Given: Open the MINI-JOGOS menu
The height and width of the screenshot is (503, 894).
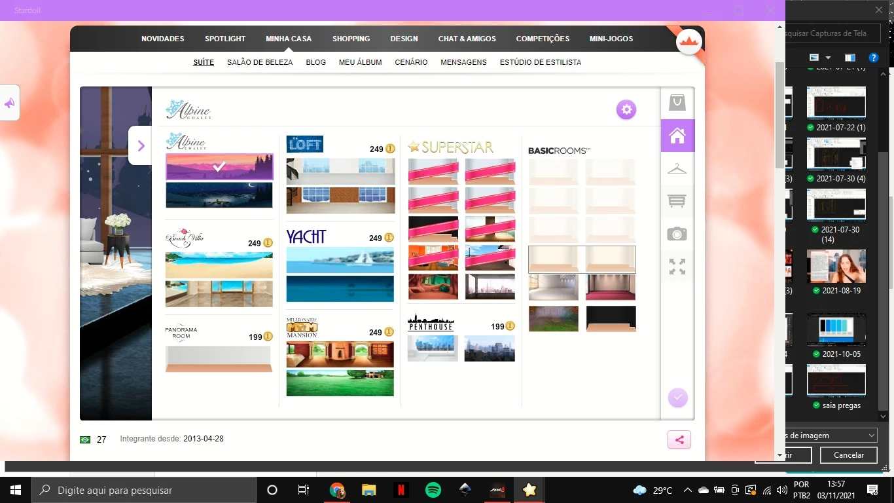Looking at the screenshot, I should pyautogui.click(x=611, y=39).
